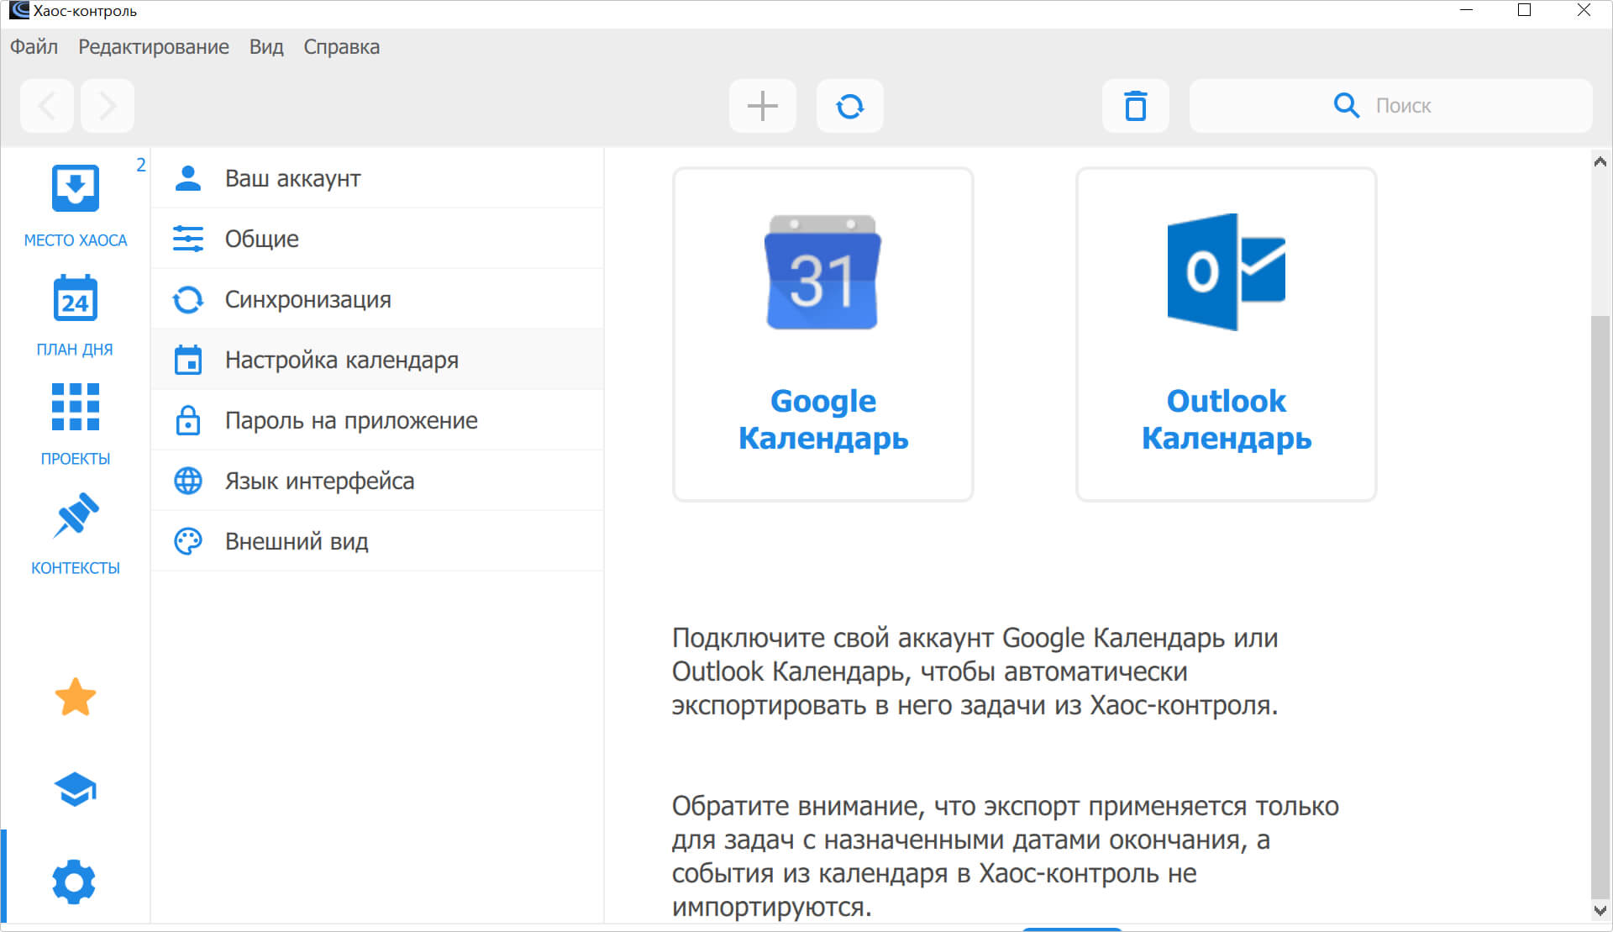Select Пароль на приложение settings section

[x=377, y=420]
